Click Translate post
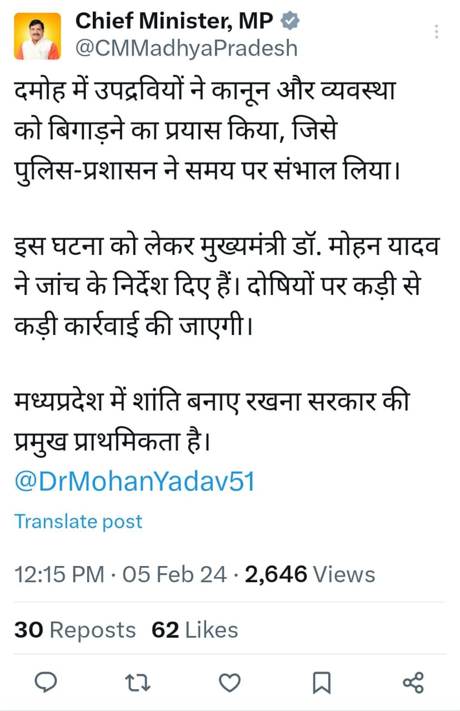The height and width of the screenshot is (711, 460). tap(78, 521)
